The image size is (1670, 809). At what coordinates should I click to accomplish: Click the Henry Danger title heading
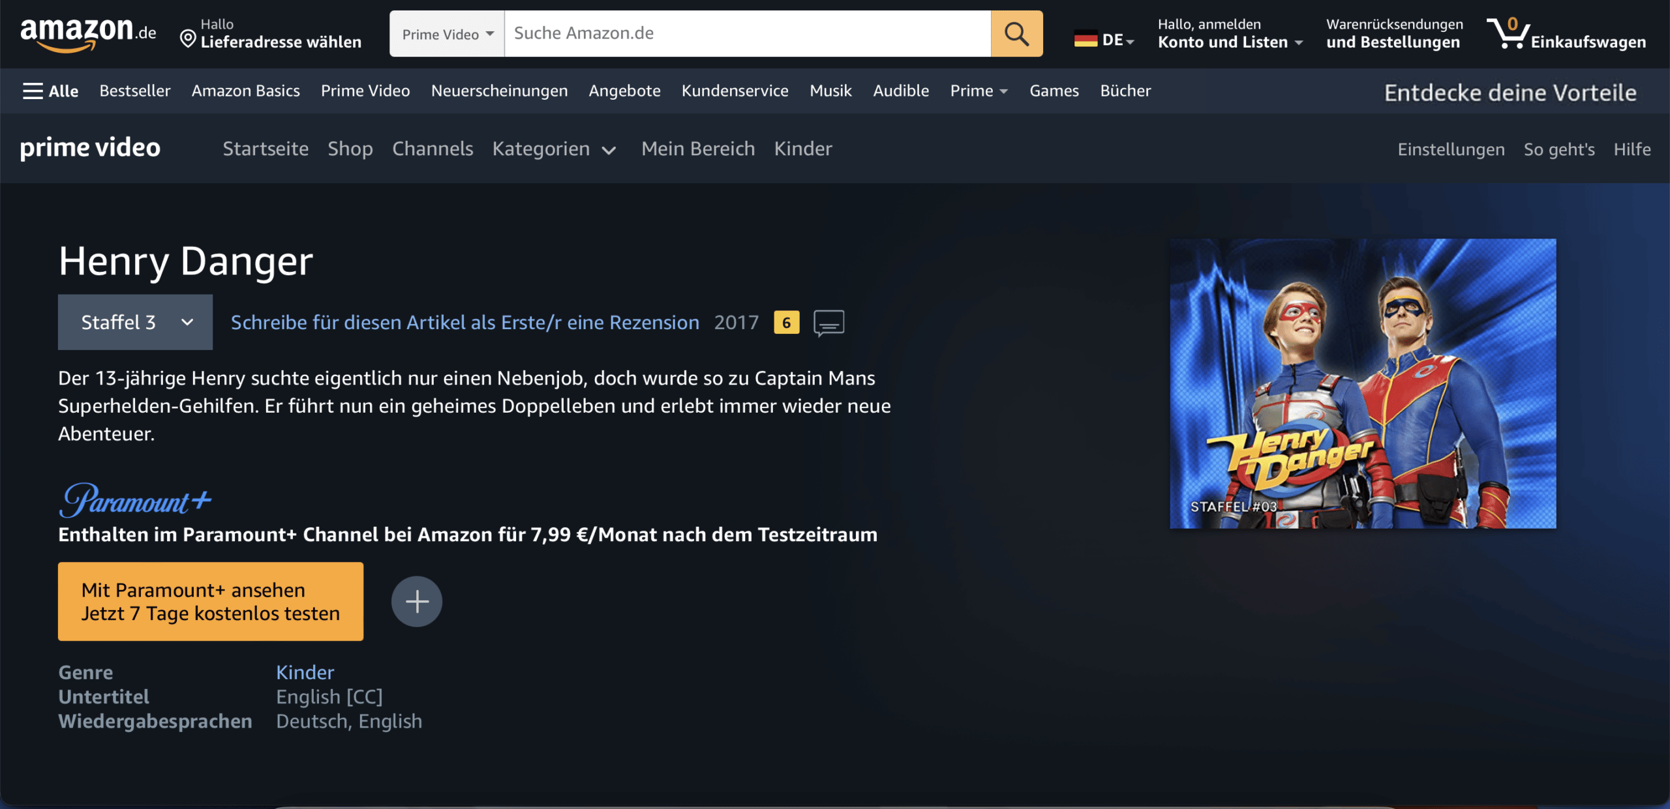tap(186, 261)
